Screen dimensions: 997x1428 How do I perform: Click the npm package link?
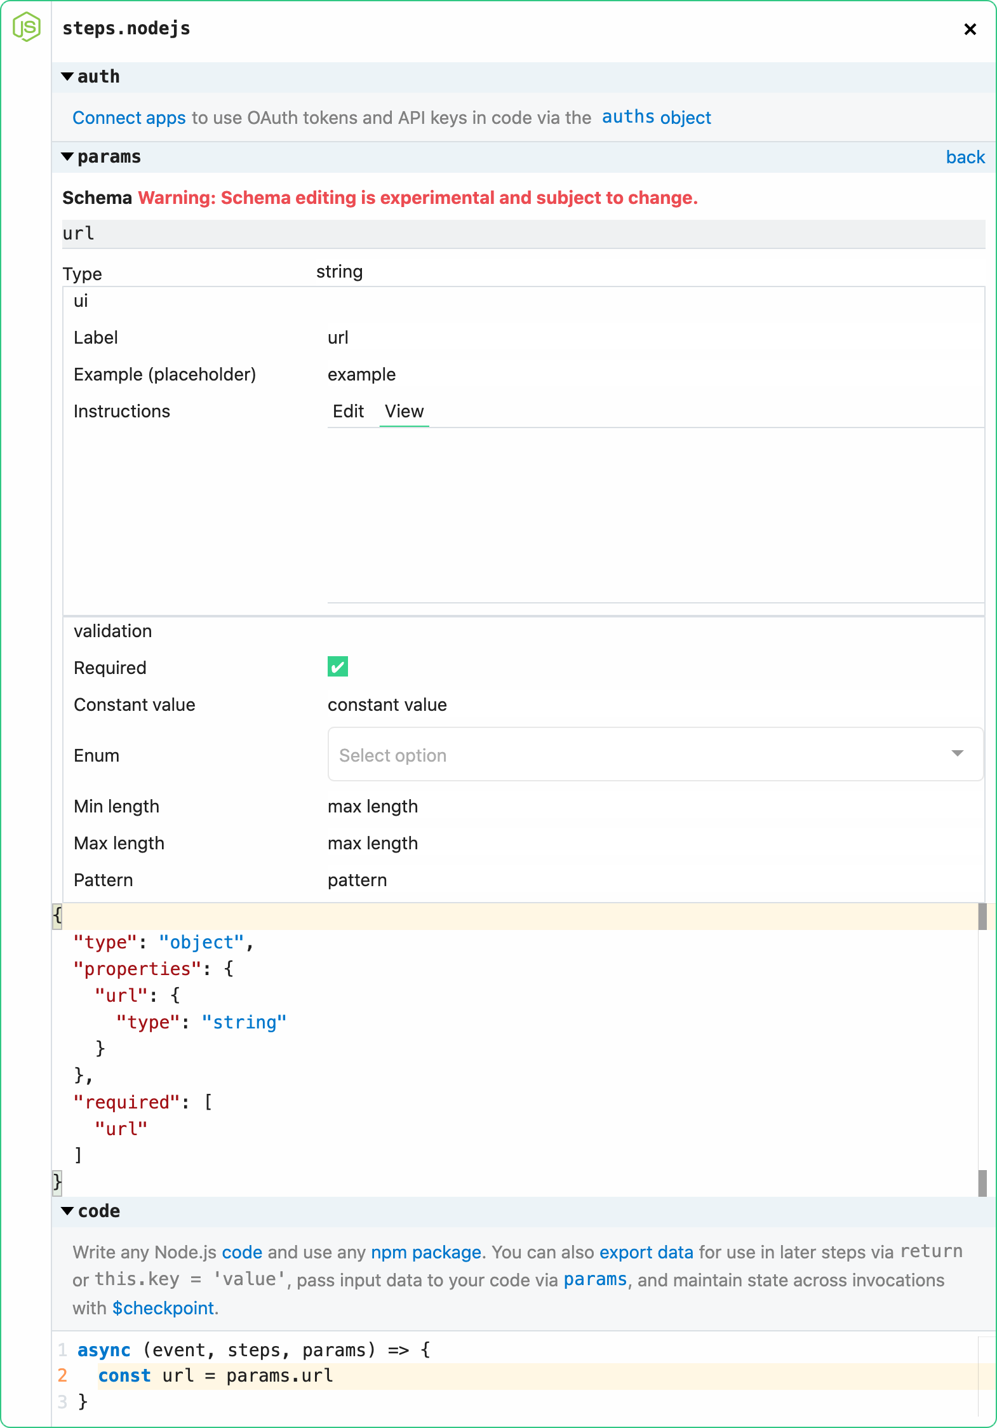coord(425,1252)
